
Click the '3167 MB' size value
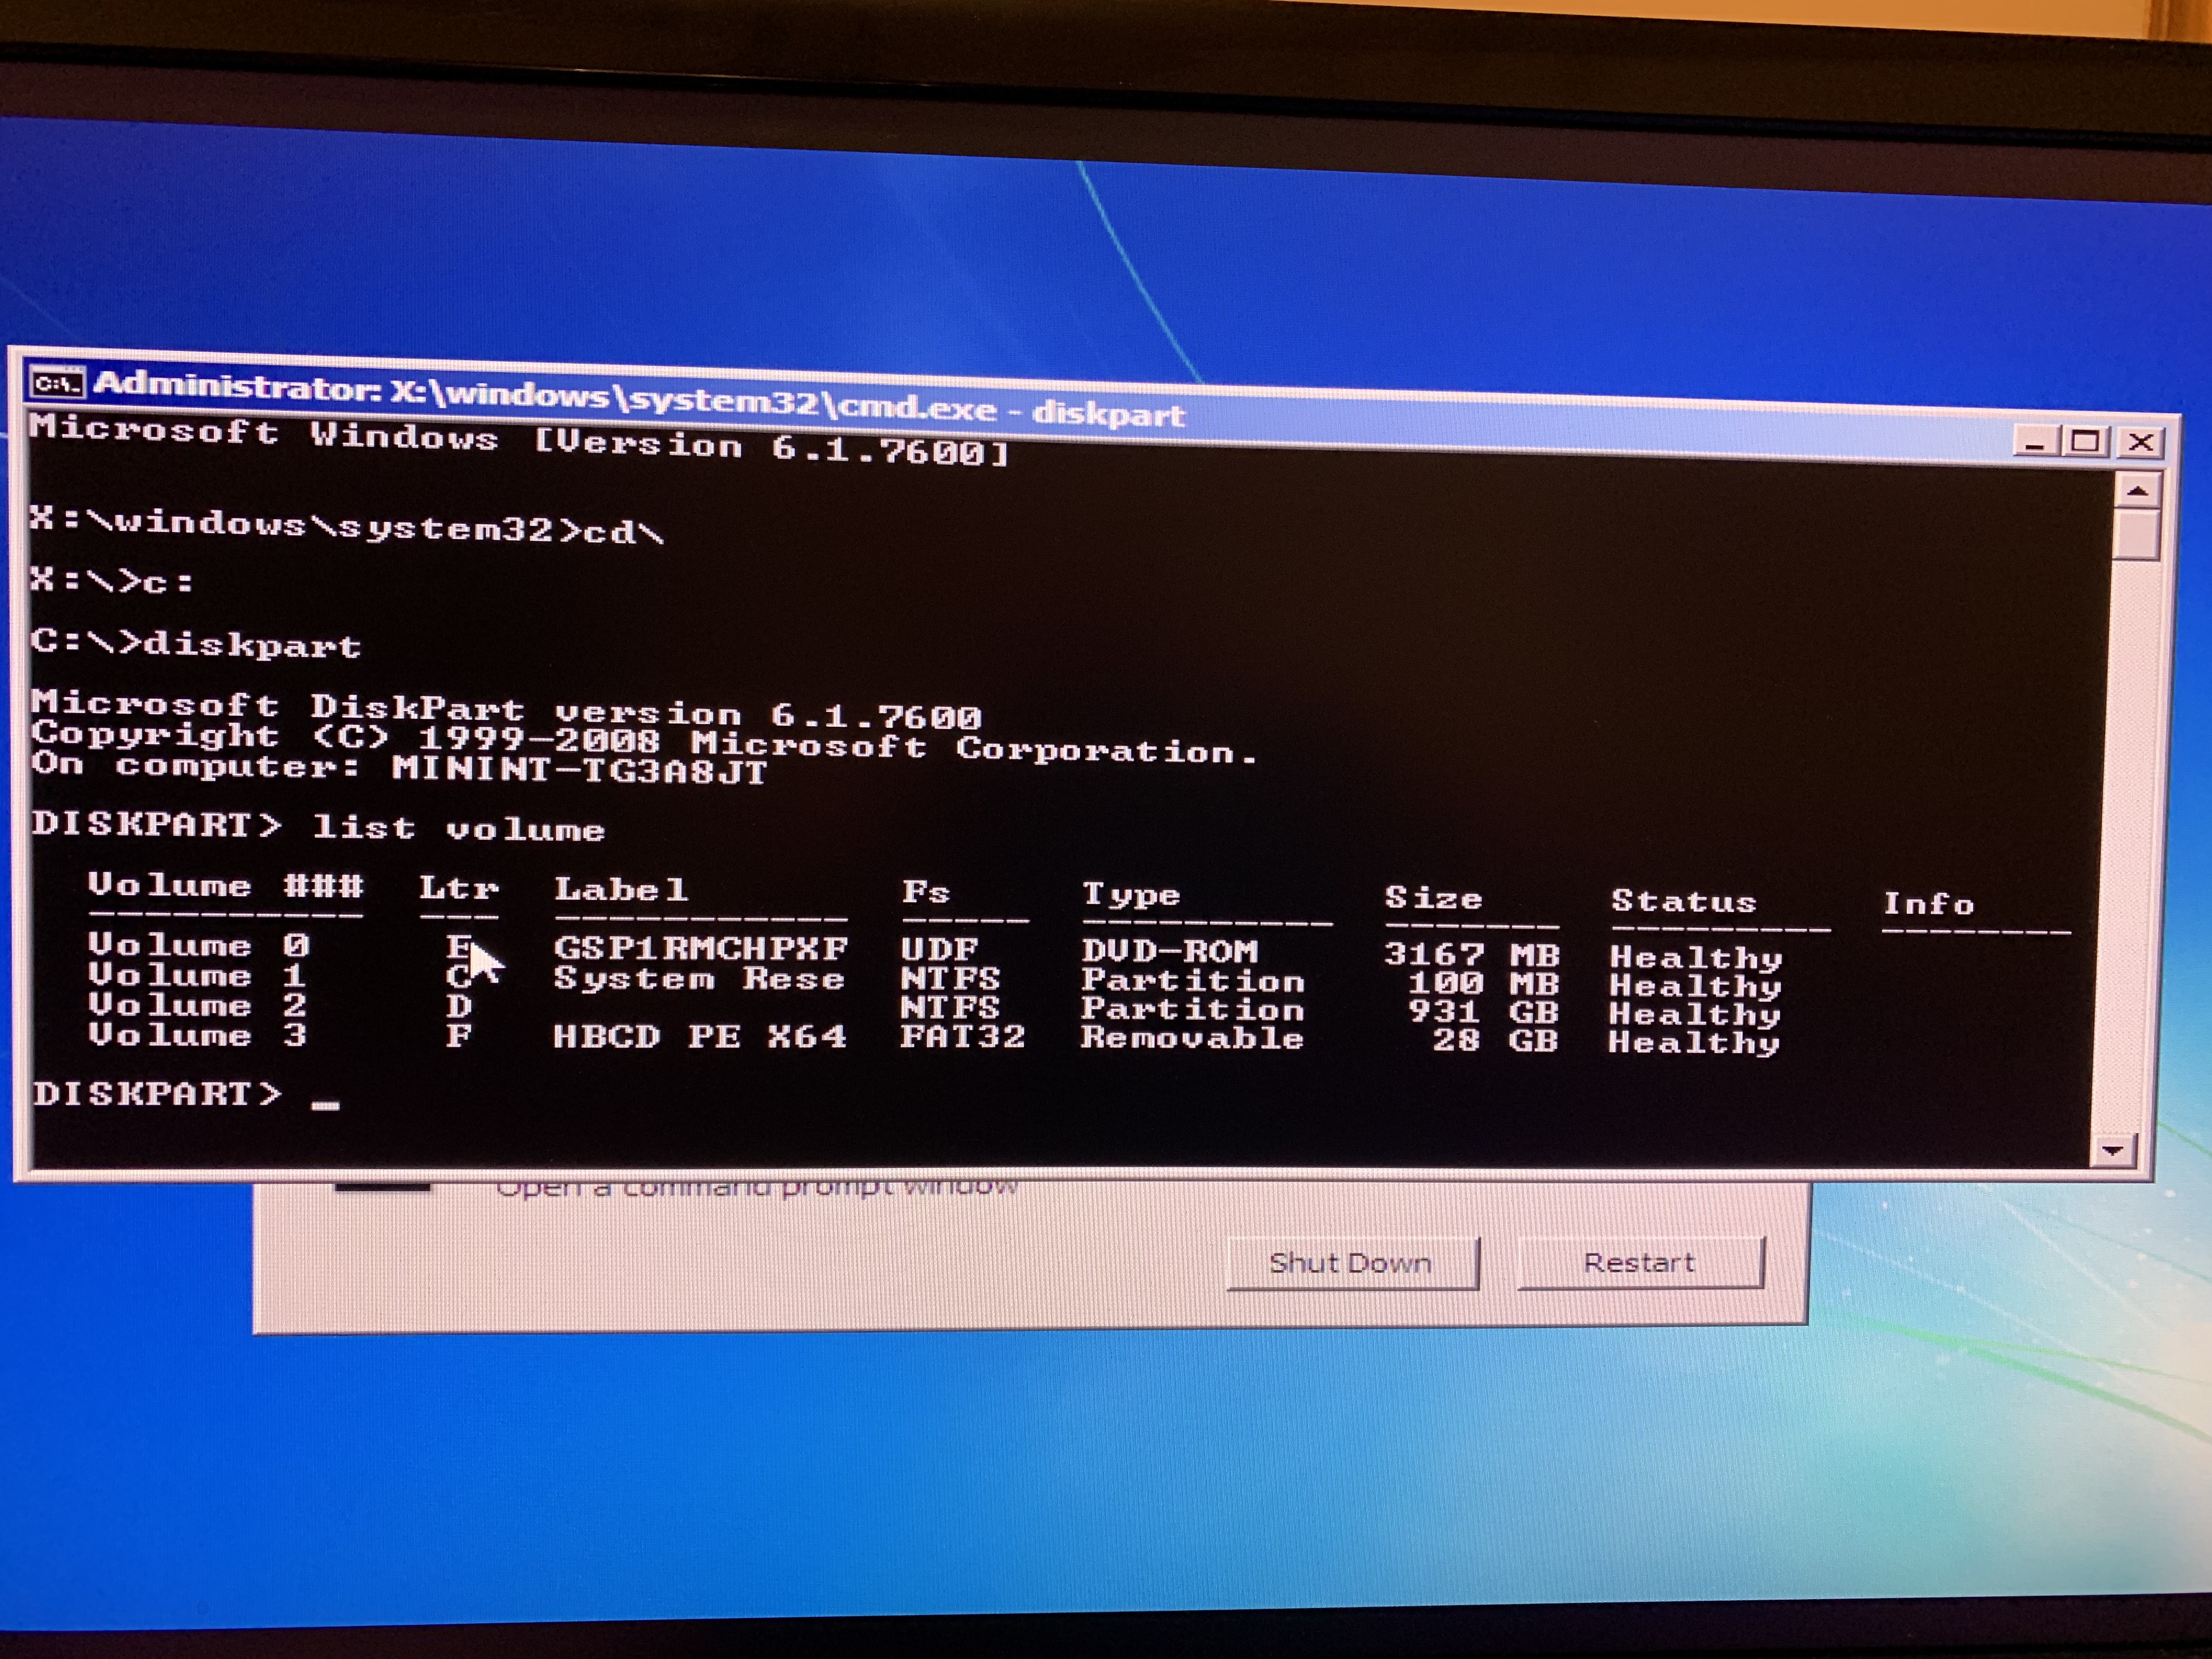pos(1472,955)
